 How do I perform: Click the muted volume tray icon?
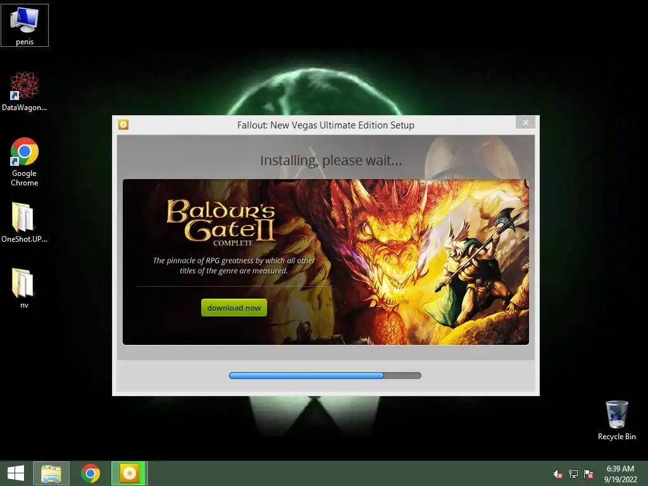(x=558, y=473)
